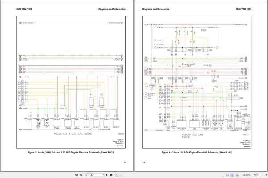Image resolution: width=268 pixels, height=178 pixels.
Task: Click 'Diagrams and Schematics' header on left page
Action: coord(112,9)
